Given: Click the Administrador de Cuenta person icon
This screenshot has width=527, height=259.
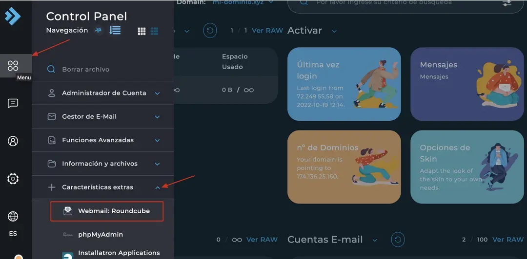Looking at the screenshot, I should pyautogui.click(x=51, y=93).
